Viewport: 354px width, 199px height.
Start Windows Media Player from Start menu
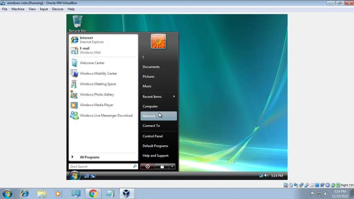coord(103,105)
